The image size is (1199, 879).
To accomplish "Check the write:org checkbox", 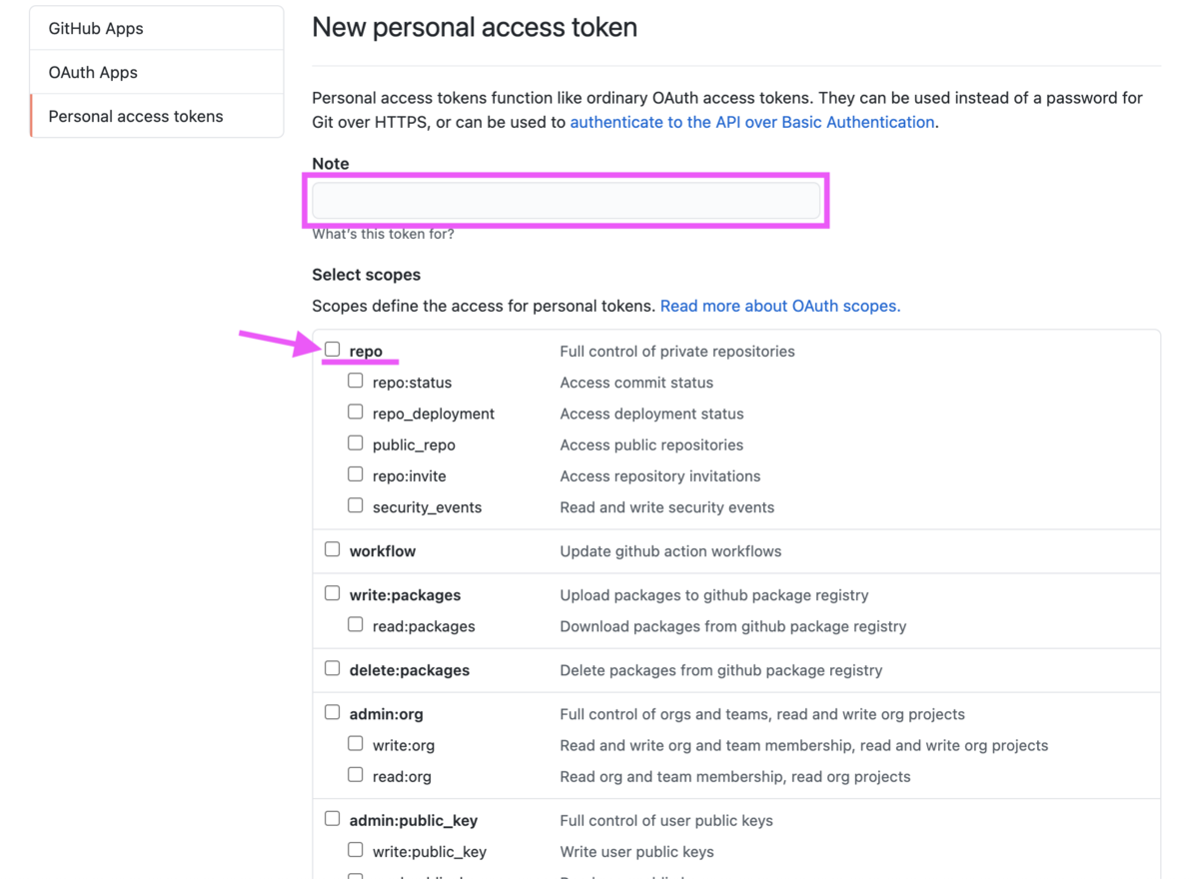I will [356, 743].
